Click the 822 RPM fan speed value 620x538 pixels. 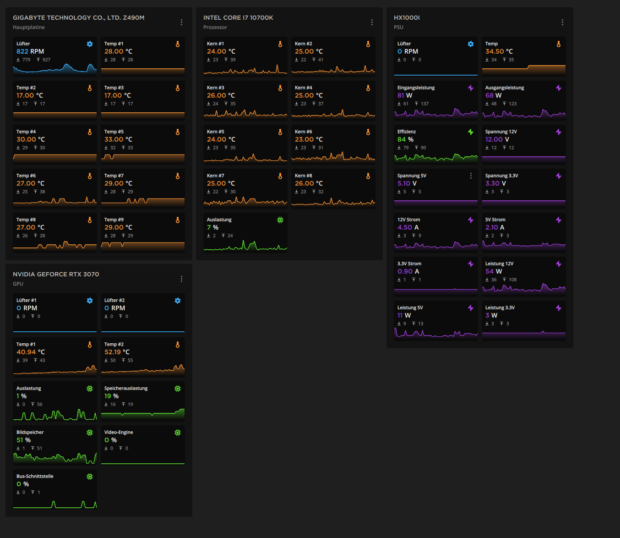[30, 51]
